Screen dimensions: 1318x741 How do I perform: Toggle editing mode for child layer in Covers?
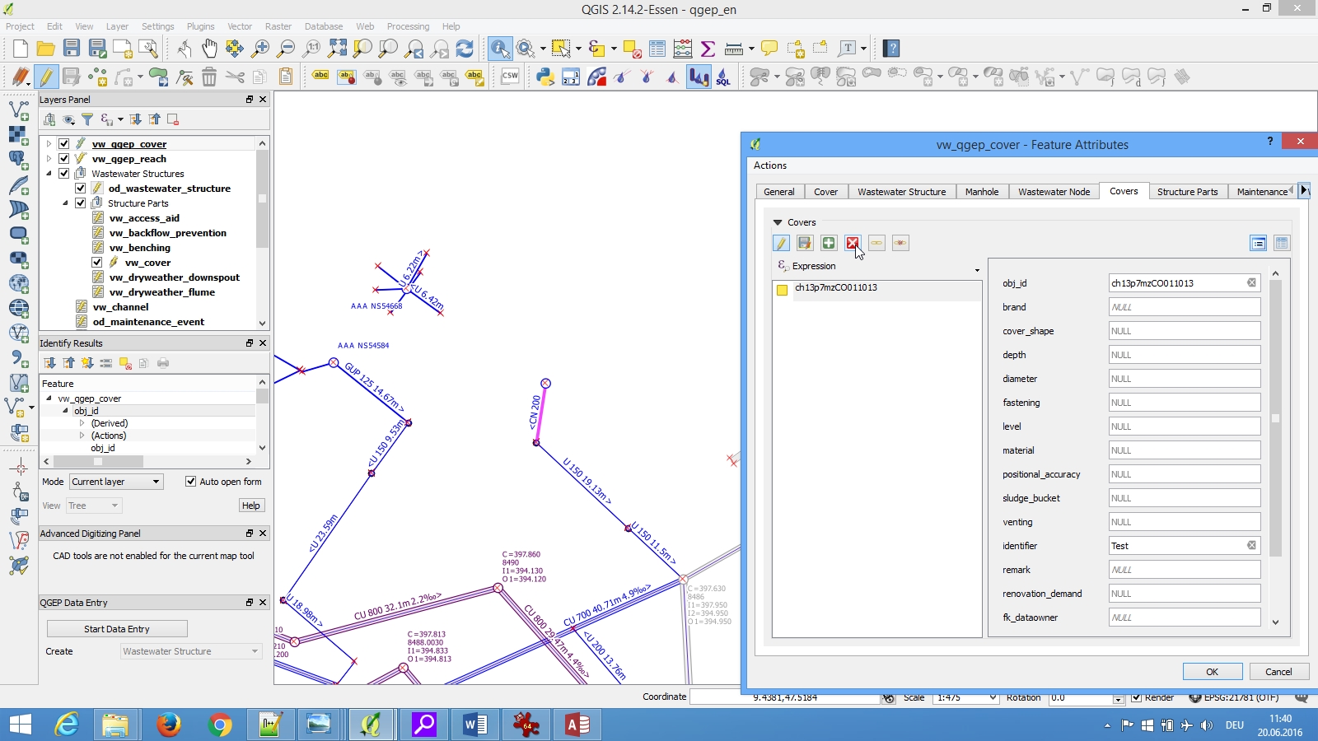click(781, 243)
